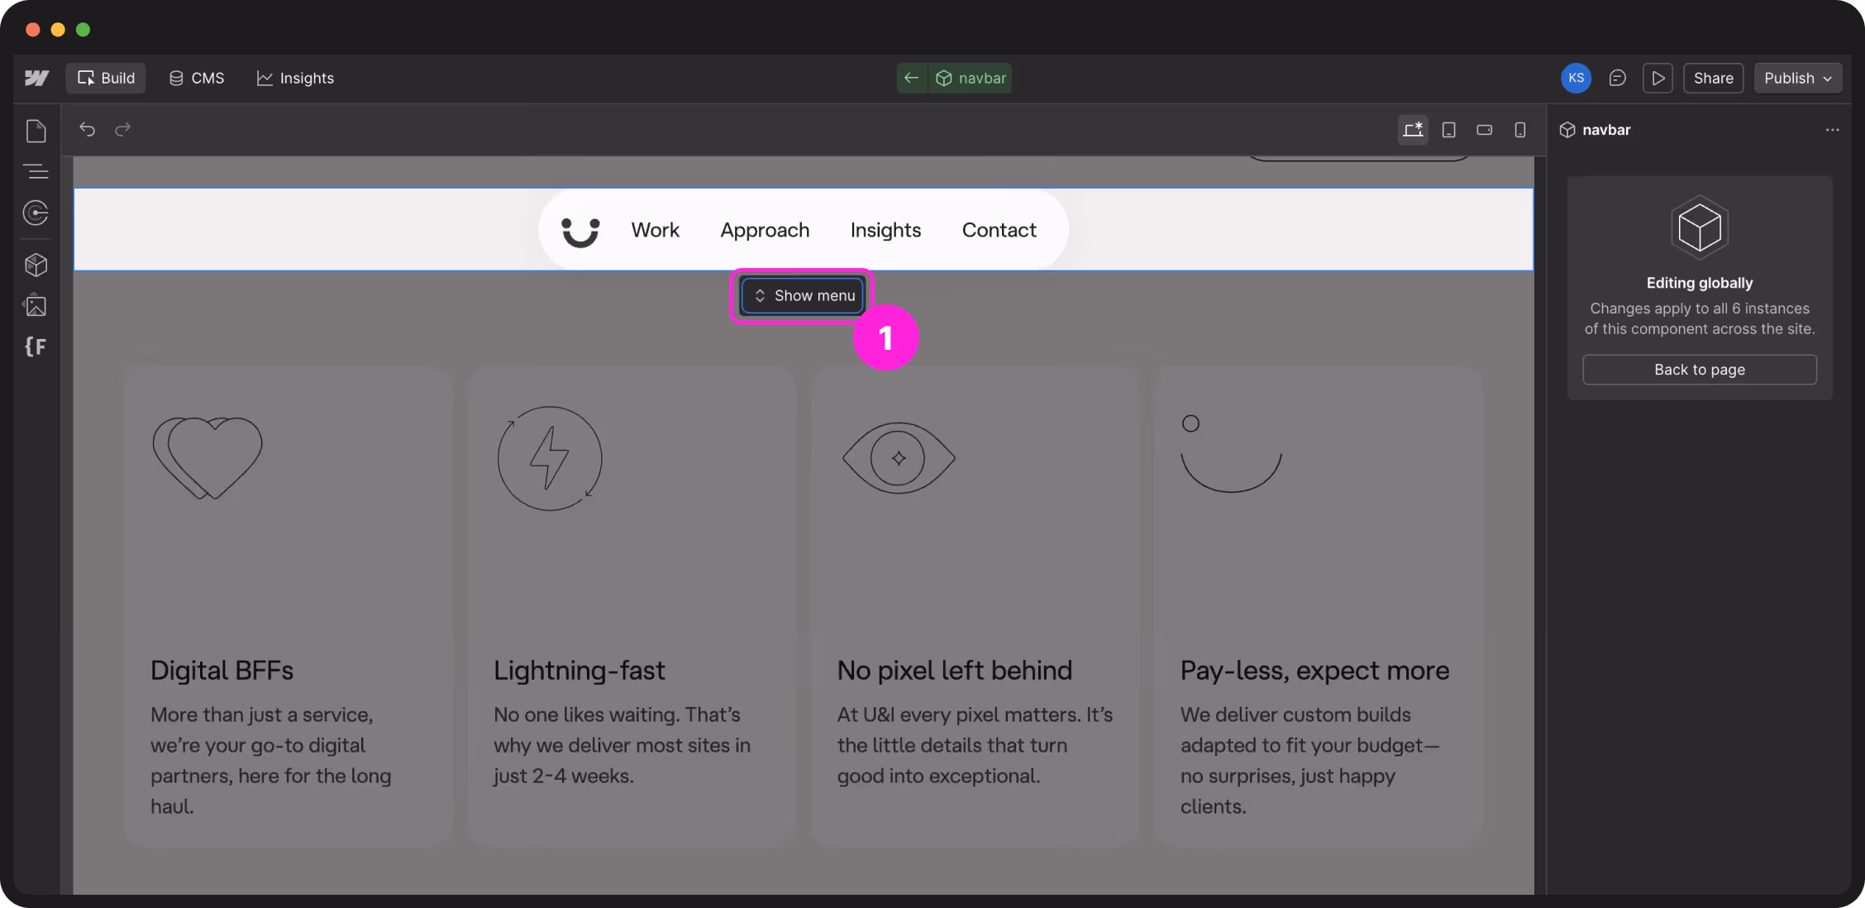Click the undo arrow icon
The image size is (1865, 908).
point(87,129)
